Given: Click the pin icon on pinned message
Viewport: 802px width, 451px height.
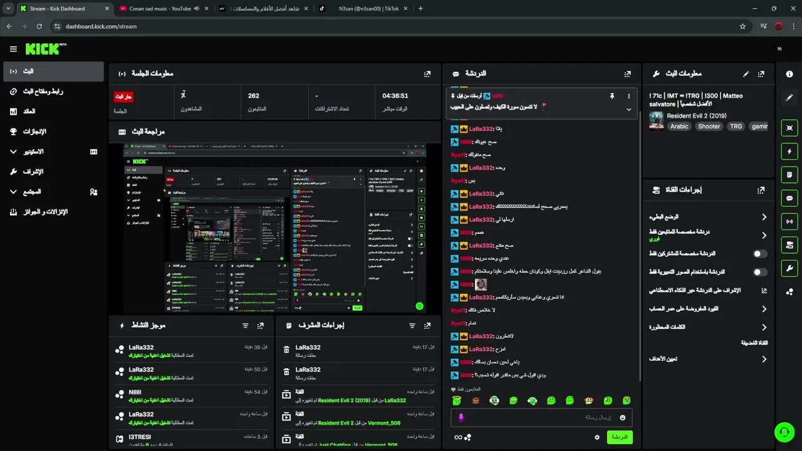Looking at the screenshot, I should coord(612,96).
